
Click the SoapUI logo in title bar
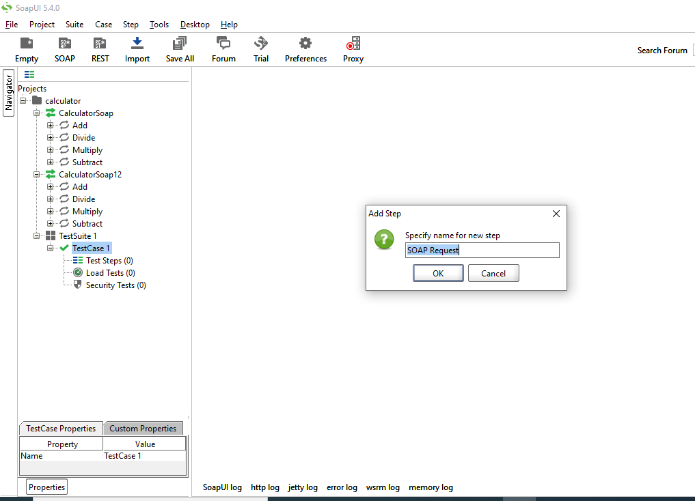coord(7,8)
